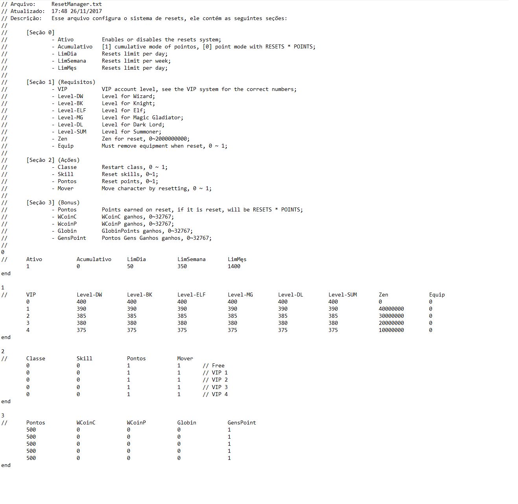The height and width of the screenshot is (504, 518).
Task: Click the Level-DW column header in the table
Action: pyautogui.click(x=89, y=295)
